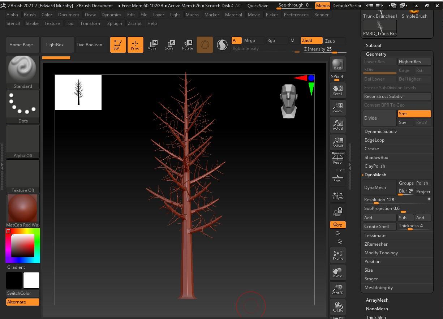Collapse the Geometry section

point(376,54)
